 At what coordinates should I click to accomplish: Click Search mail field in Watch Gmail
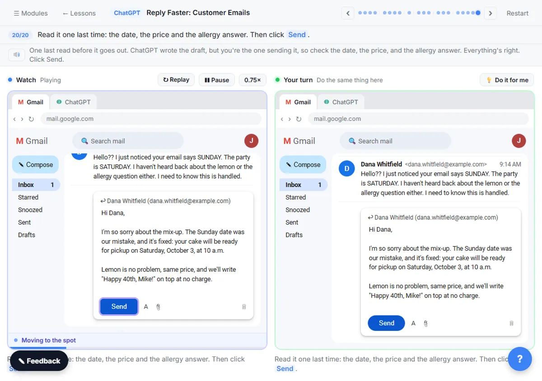[128, 141]
